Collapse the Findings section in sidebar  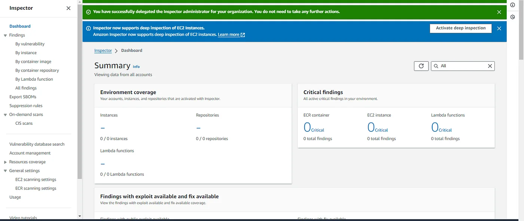point(5,35)
